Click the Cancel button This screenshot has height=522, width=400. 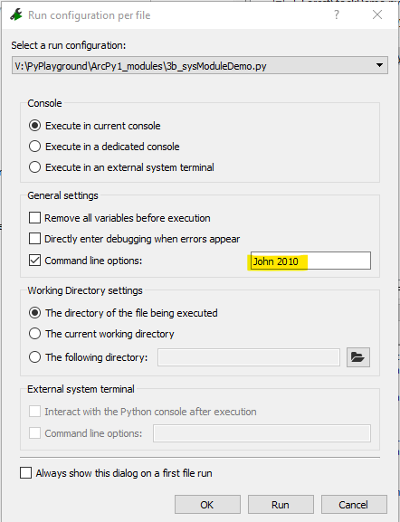[354, 505]
